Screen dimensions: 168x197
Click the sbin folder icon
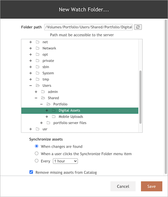[x=37, y=67]
